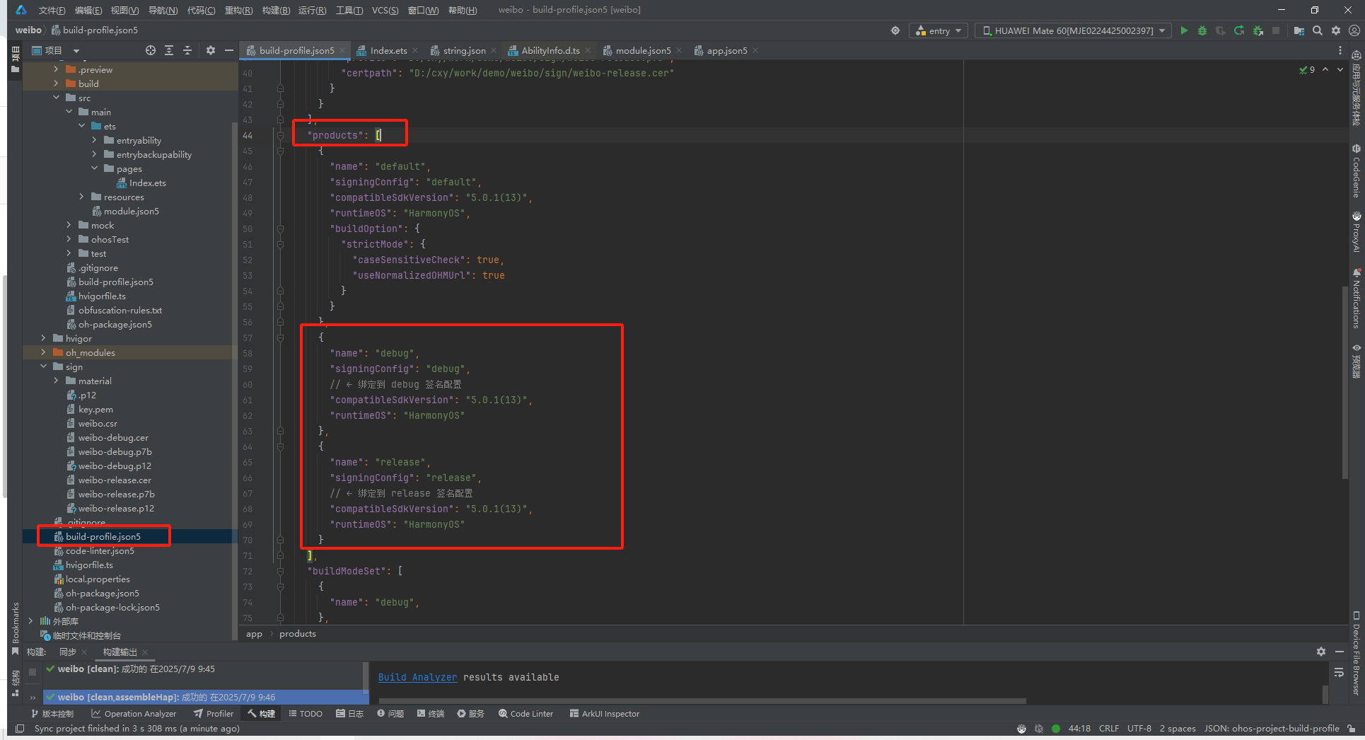Expand the entryability folder

click(x=94, y=140)
